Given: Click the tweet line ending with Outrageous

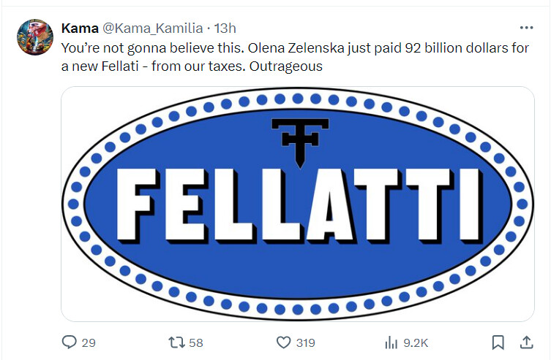Looking at the screenshot, I should point(192,66).
